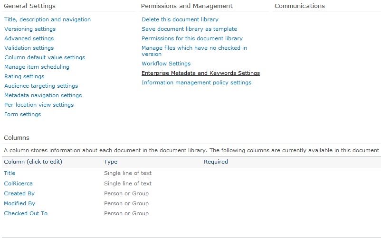
Task: Open Information management policy settings
Action: pyautogui.click(x=196, y=82)
